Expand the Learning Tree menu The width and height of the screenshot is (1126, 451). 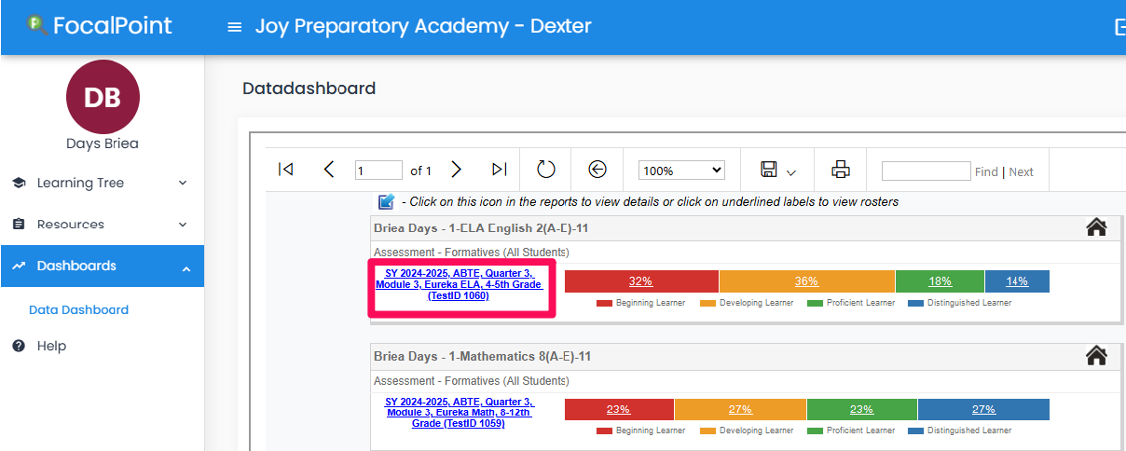point(103,183)
